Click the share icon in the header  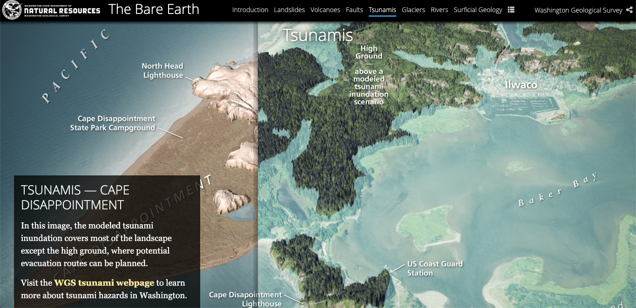629,10
